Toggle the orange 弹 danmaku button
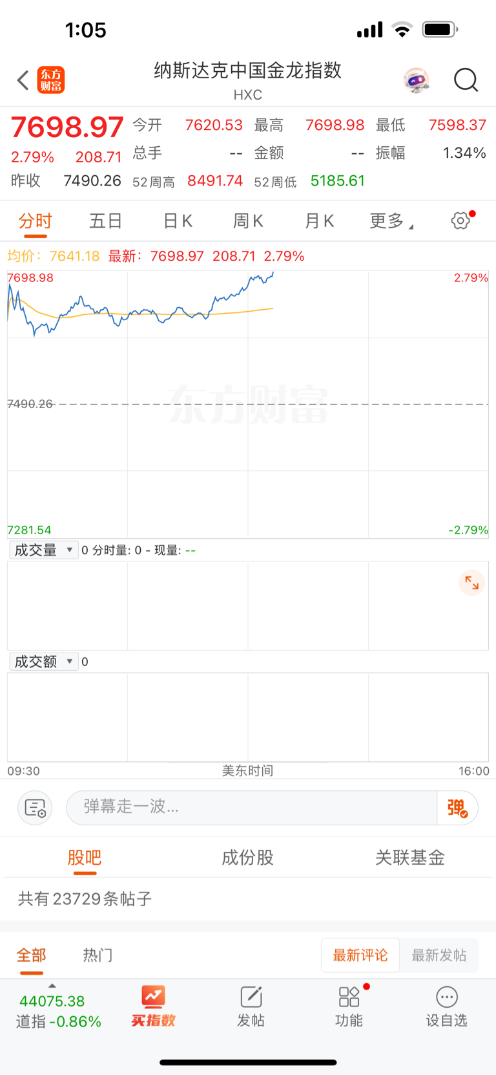 [x=457, y=808]
